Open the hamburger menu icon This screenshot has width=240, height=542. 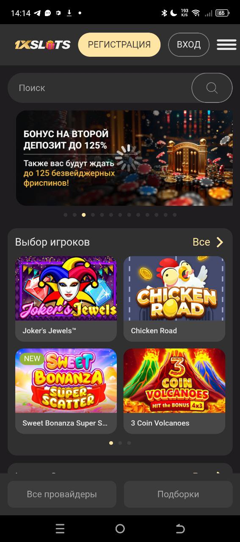226,44
